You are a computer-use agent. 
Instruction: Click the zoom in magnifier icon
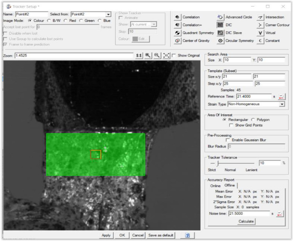coord(148,55)
